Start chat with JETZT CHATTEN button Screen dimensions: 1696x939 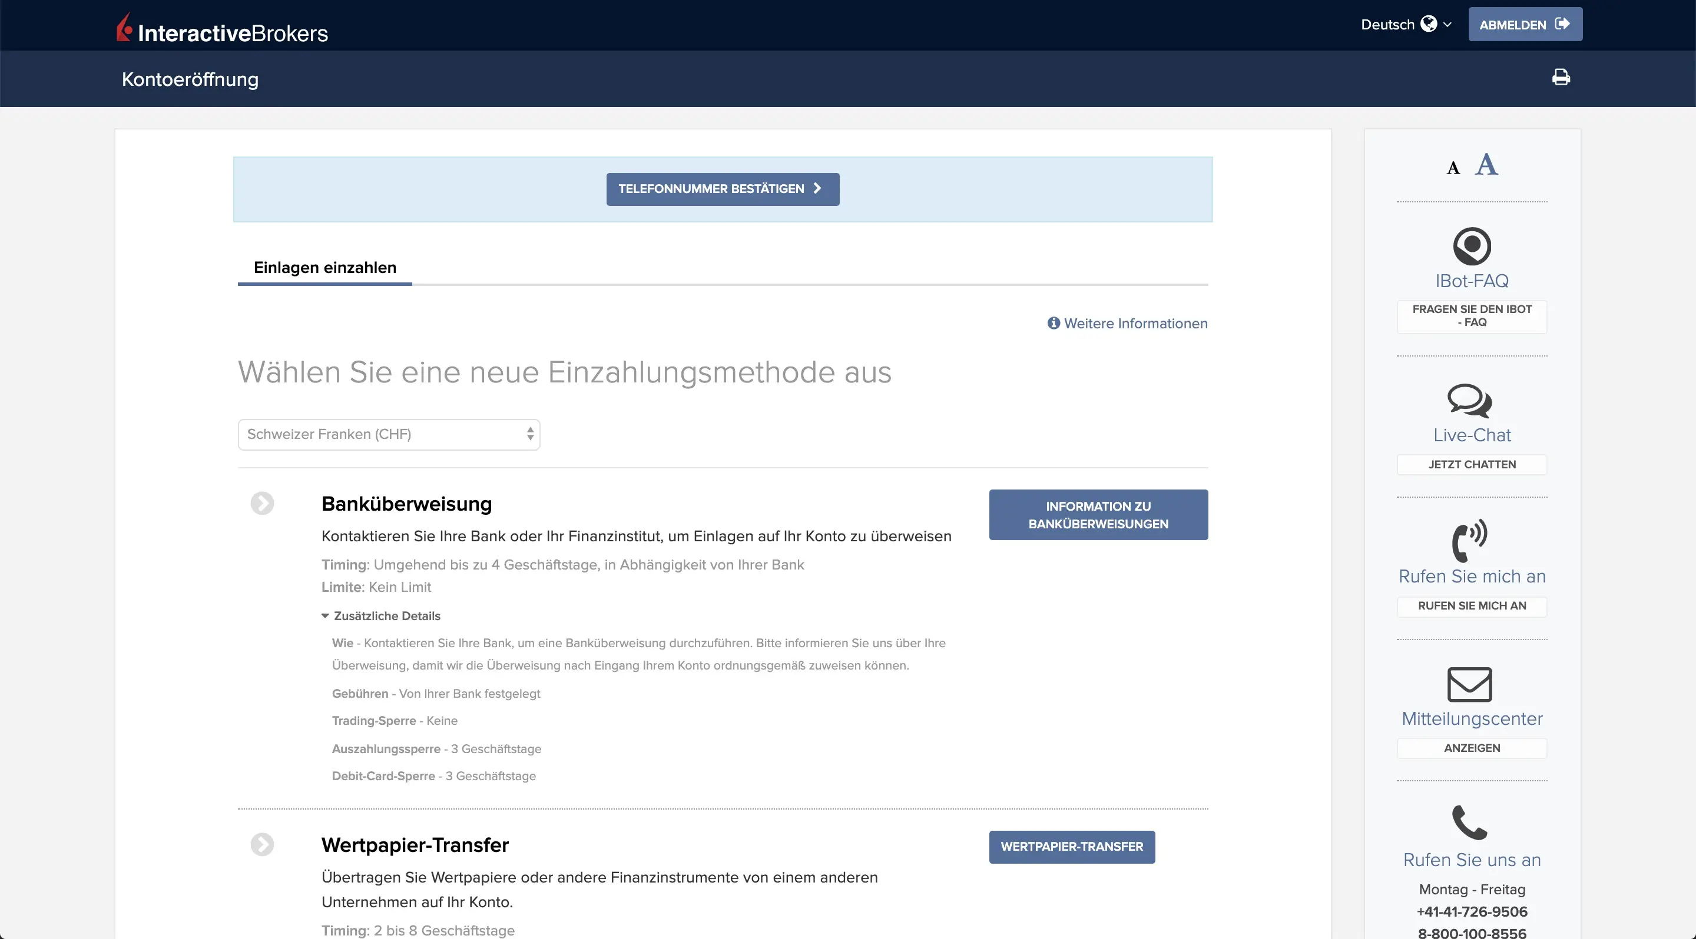point(1472,465)
